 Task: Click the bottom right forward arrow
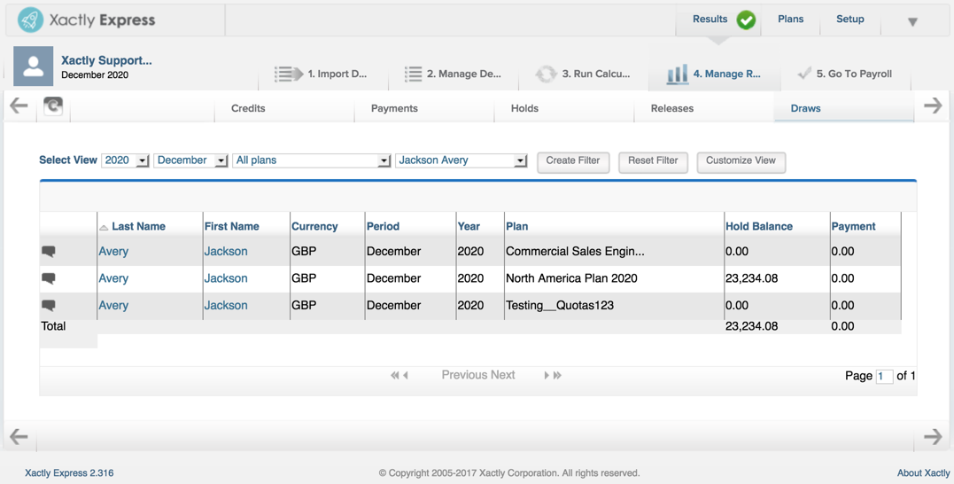pos(933,436)
